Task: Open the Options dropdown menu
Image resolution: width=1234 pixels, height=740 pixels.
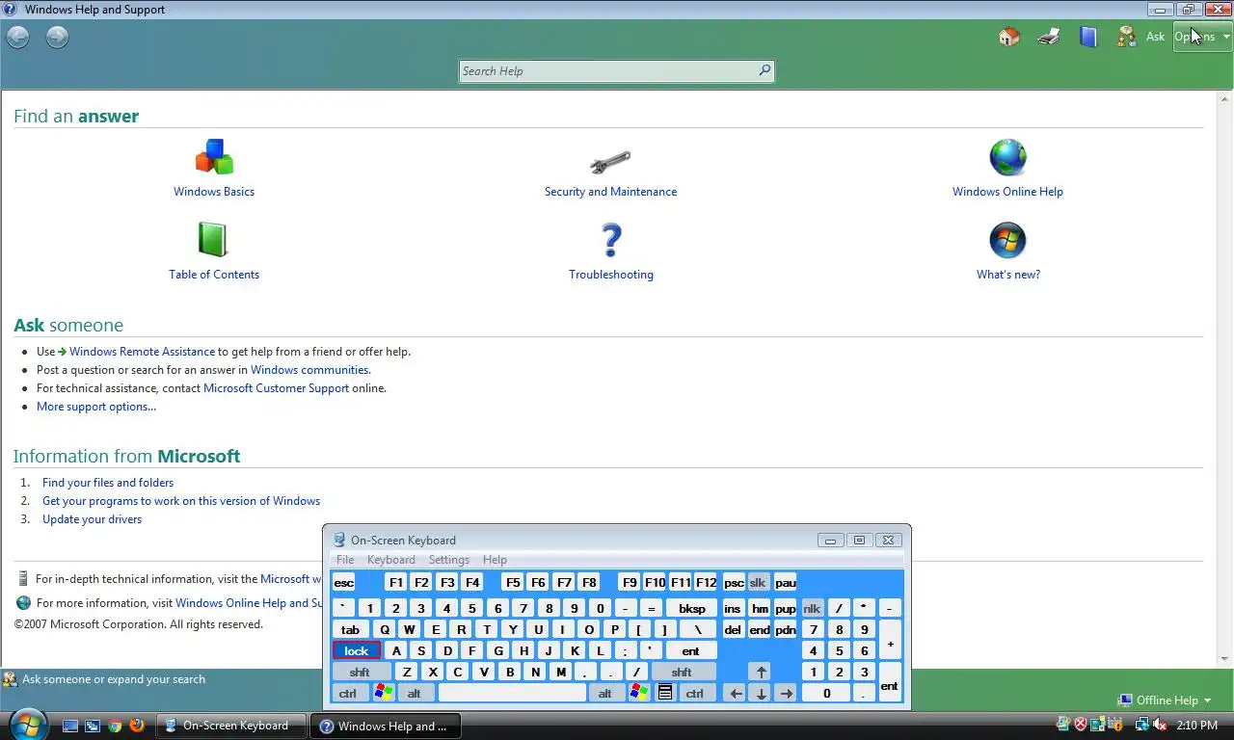Action: click(1202, 37)
